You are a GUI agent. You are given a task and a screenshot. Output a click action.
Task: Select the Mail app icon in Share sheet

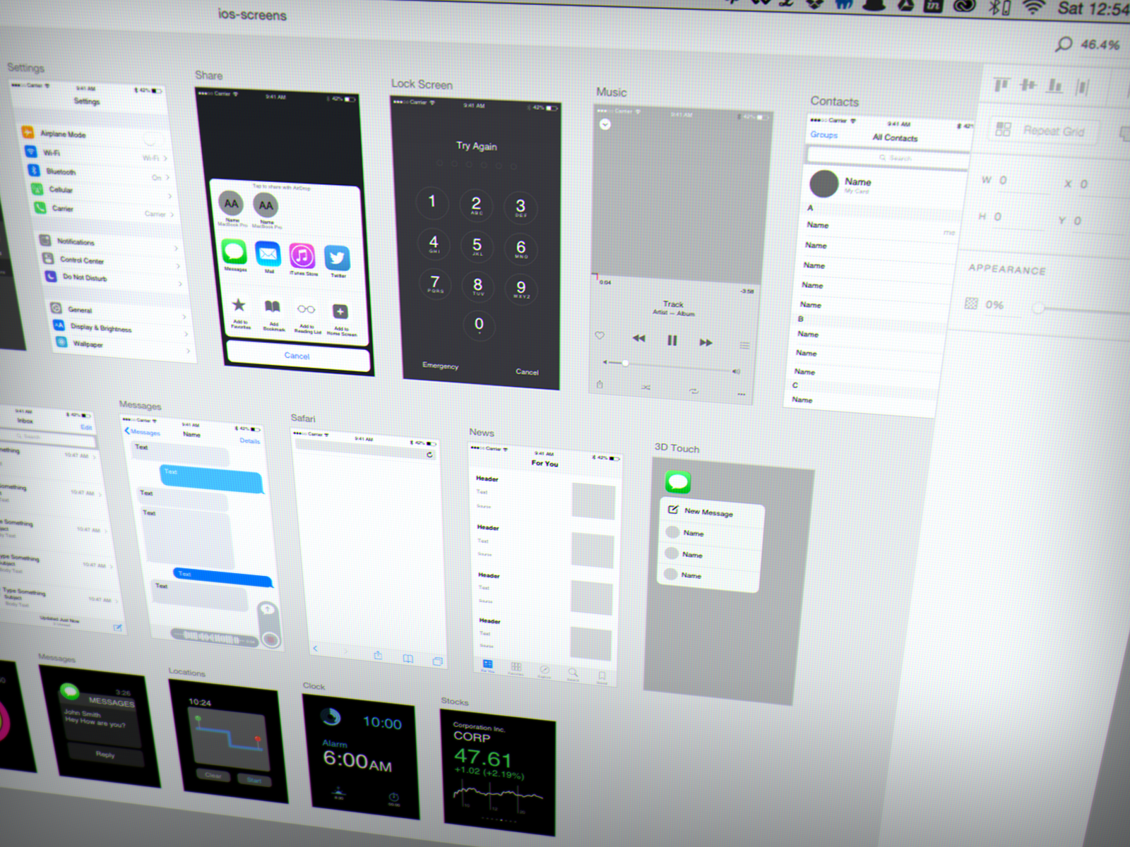click(268, 253)
